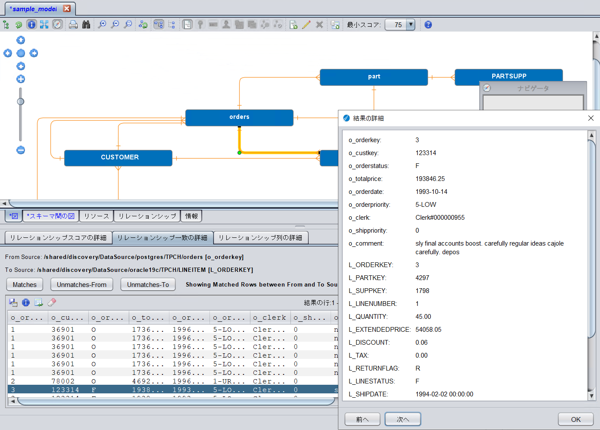Viewport: 600px width, 430px height.
Task: Click the center pan circle button
Action: [21, 53]
